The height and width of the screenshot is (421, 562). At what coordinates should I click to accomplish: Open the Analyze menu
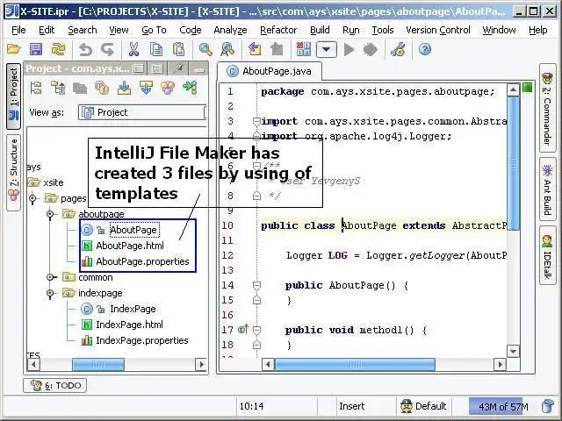click(230, 30)
